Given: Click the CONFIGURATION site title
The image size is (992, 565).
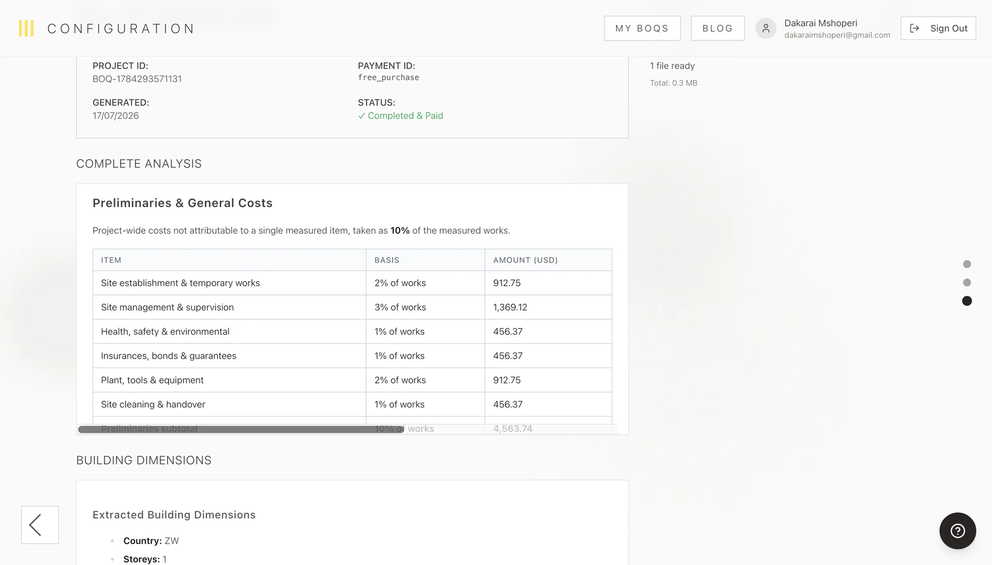Looking at the screenshot, I should (x=121, y=29).
